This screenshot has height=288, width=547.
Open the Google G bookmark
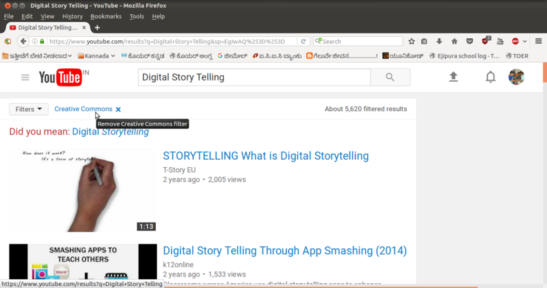(232, 56)
